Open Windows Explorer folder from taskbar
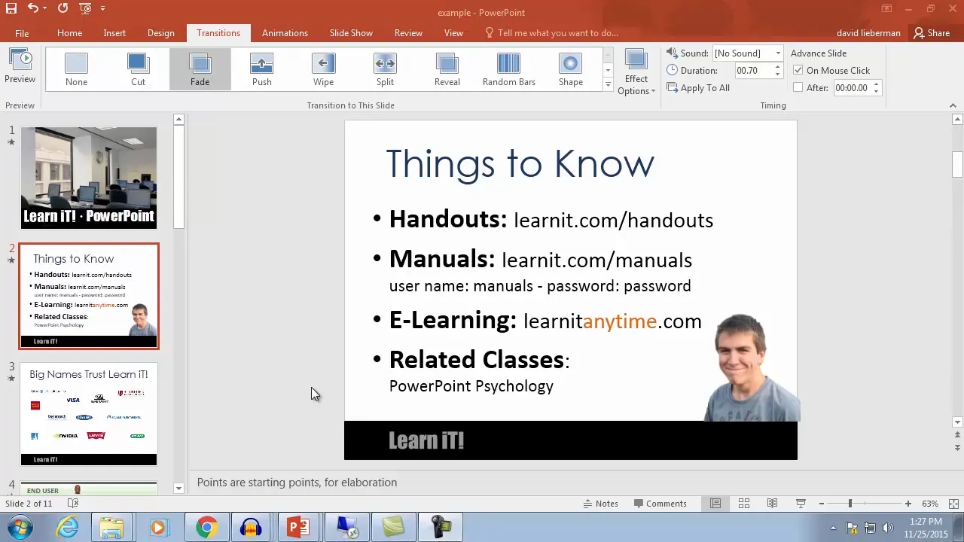The image size is (964, 542). 111,528
